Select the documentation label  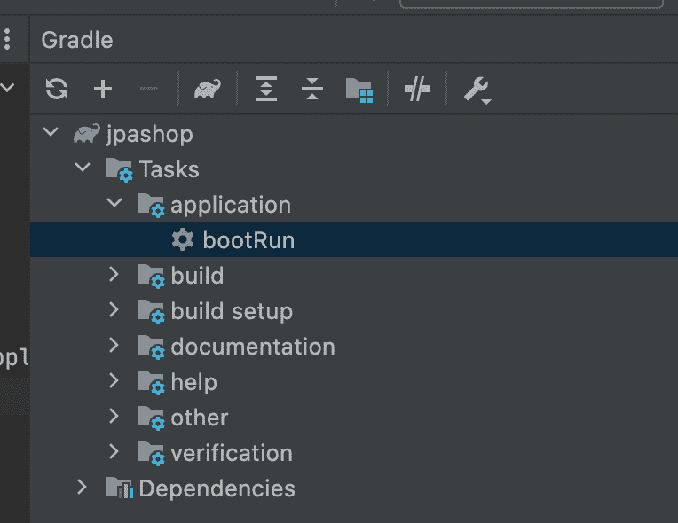coord(253,347)
